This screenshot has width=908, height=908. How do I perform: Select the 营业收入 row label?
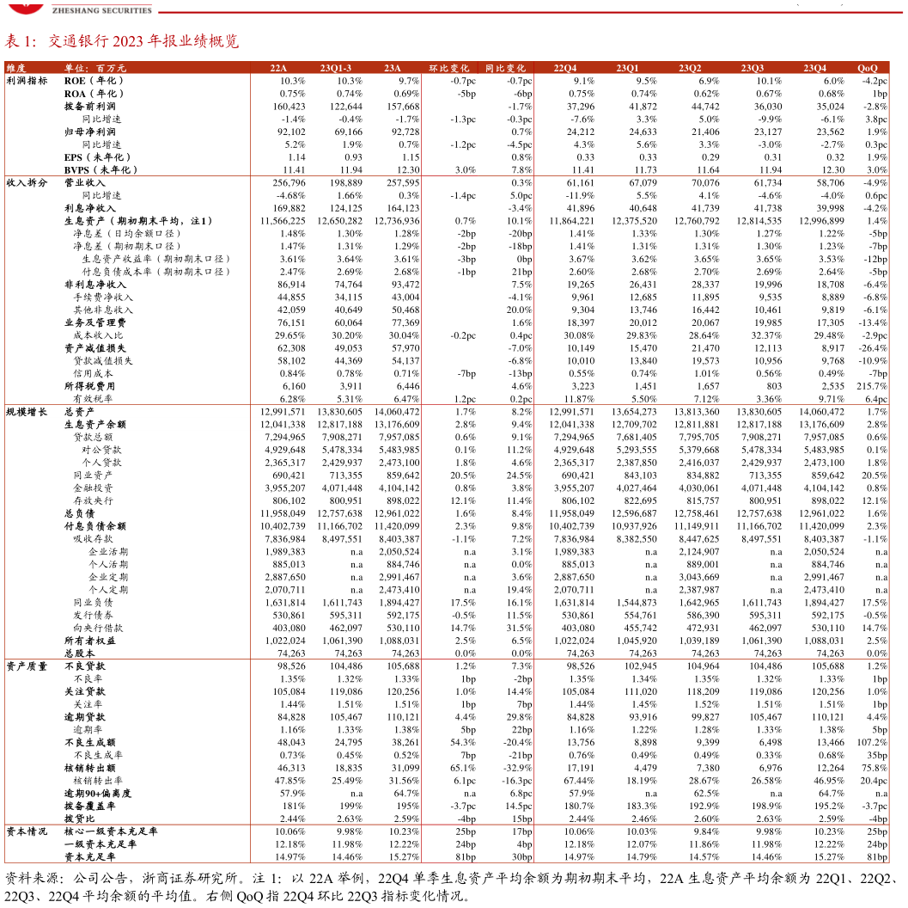click(x=84, y=183)
